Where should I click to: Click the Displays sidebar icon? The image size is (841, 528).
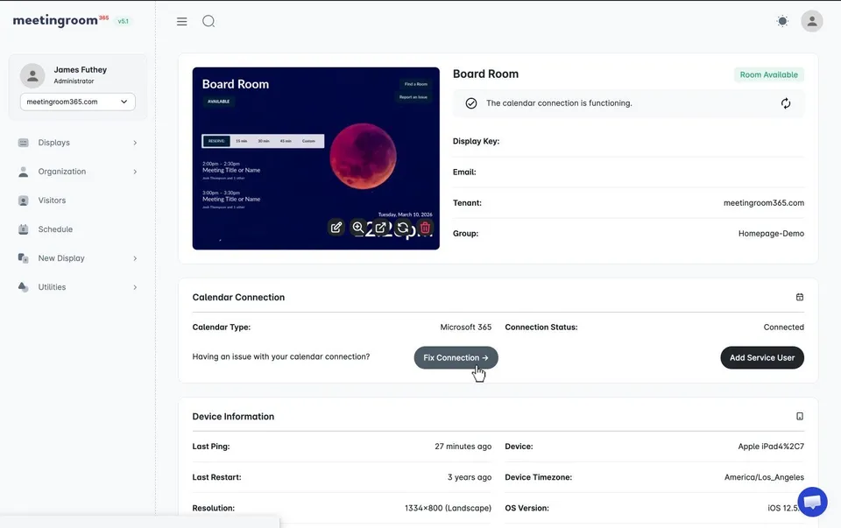click(23, 143)
